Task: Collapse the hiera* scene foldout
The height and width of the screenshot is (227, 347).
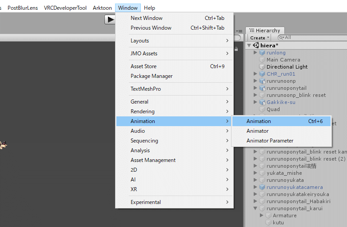Action: point(249,45)
